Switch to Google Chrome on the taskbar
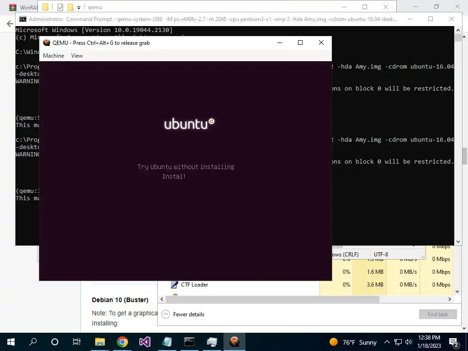The width and height of the screenshot is (468, 351). [122, 342]
